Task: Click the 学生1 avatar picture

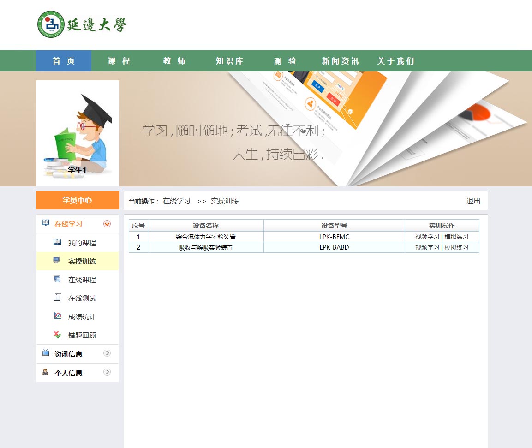Action: point(78,133)
